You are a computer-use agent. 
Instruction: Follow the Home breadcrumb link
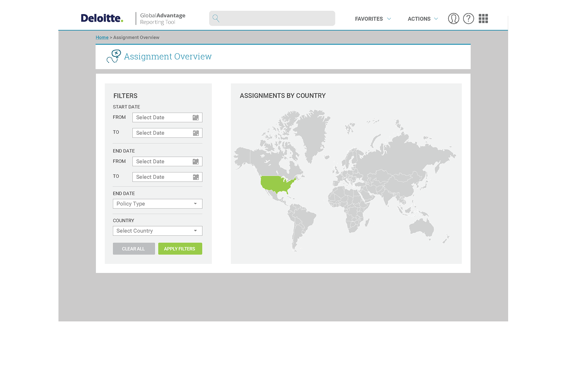pyautogui.click(x=102, y=38)
